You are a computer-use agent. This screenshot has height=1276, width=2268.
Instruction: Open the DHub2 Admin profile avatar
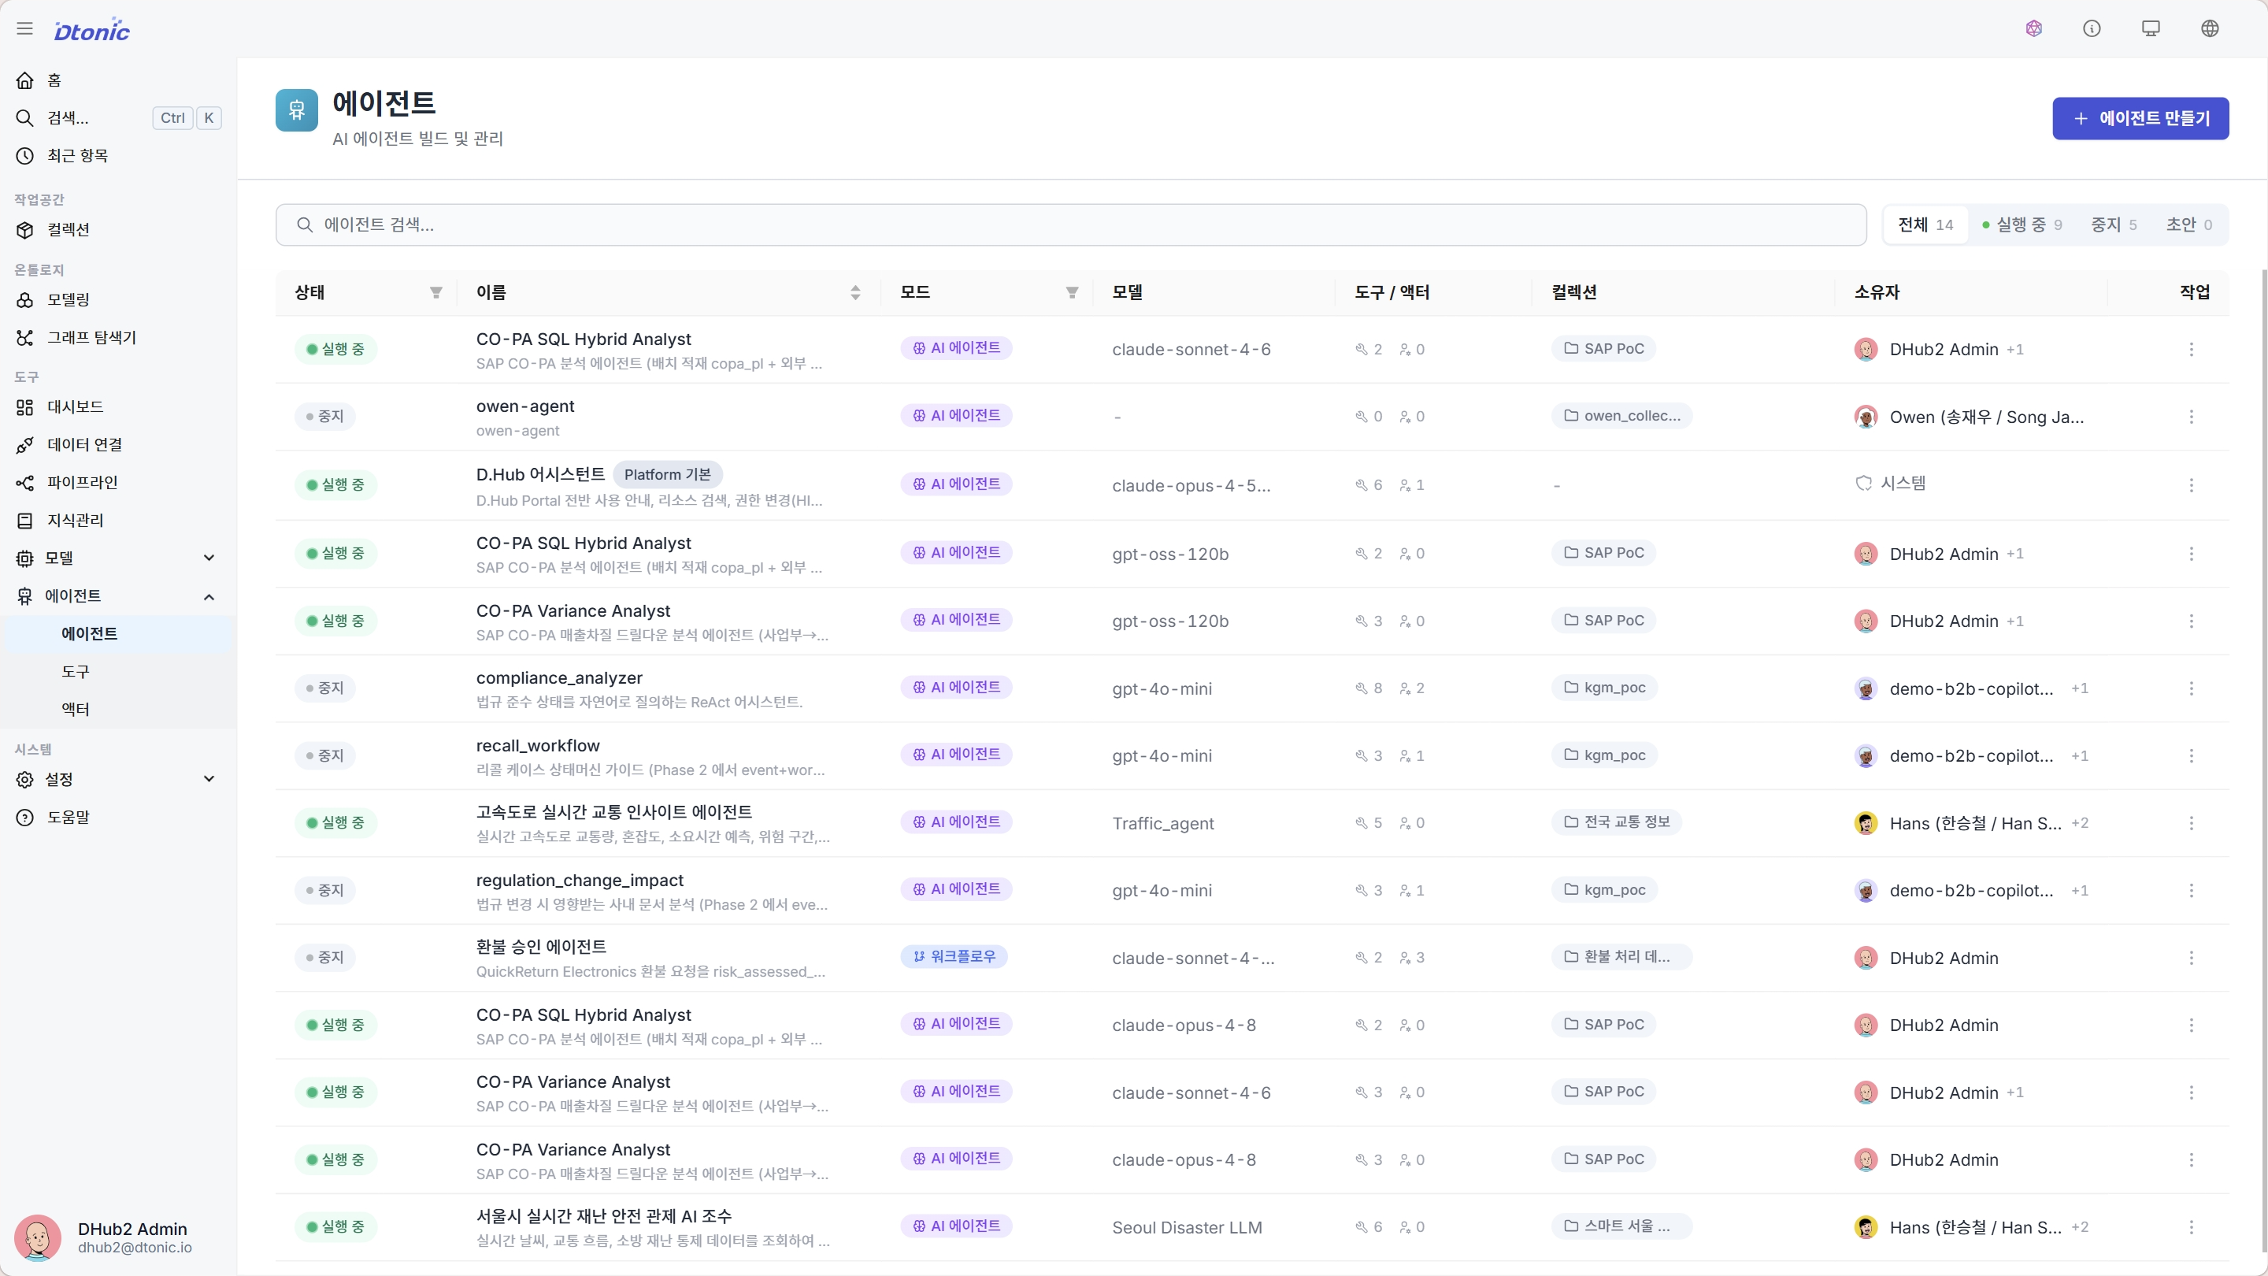click(x=38, y=1237)
